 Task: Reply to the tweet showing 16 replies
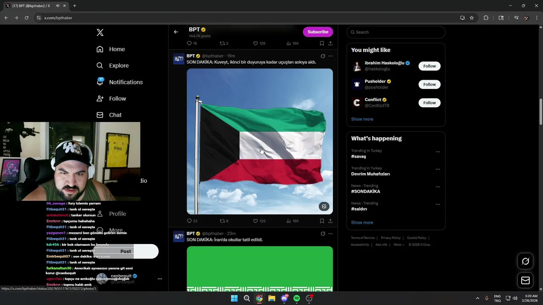[x=192, y=43]
